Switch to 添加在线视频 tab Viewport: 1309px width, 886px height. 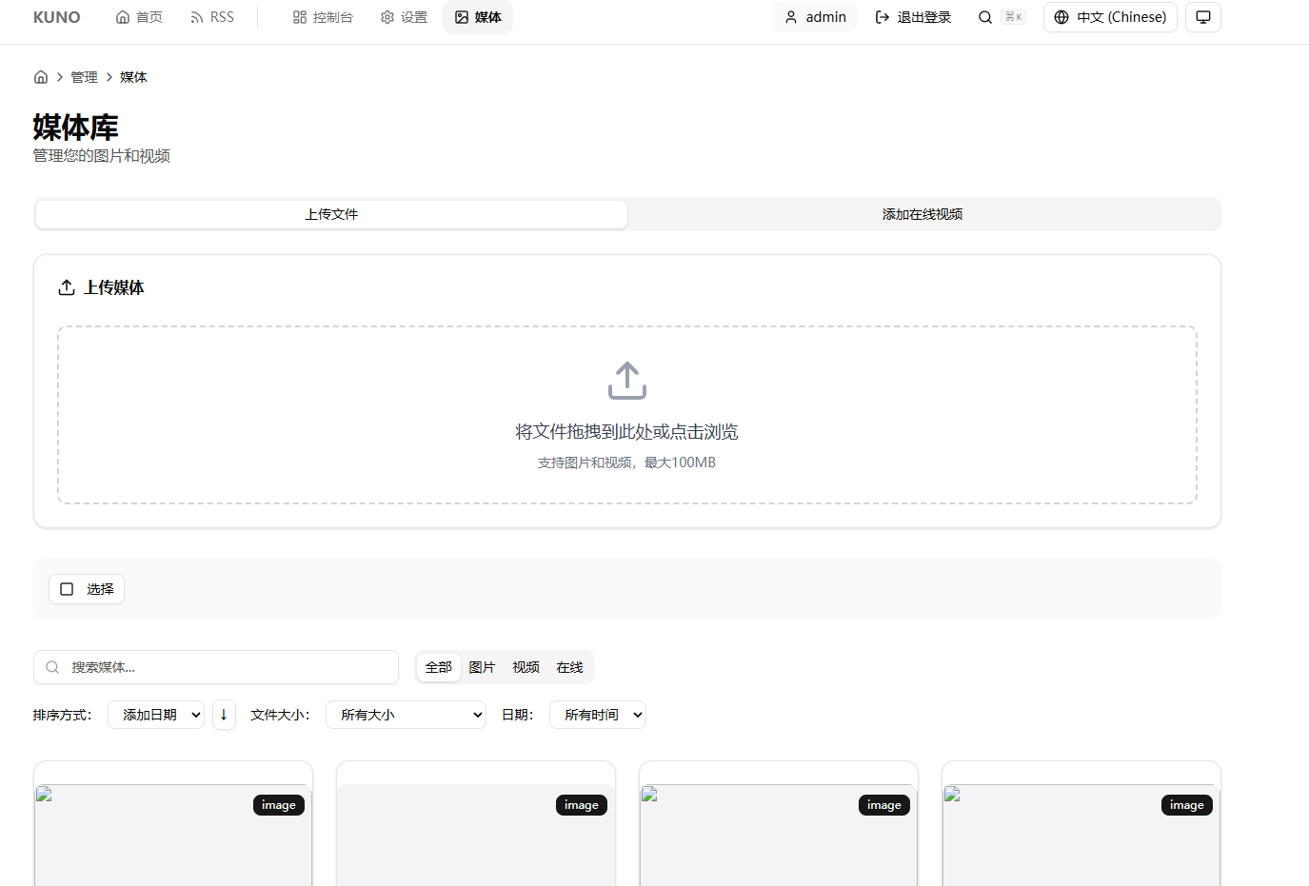click(x=922, y=214)
